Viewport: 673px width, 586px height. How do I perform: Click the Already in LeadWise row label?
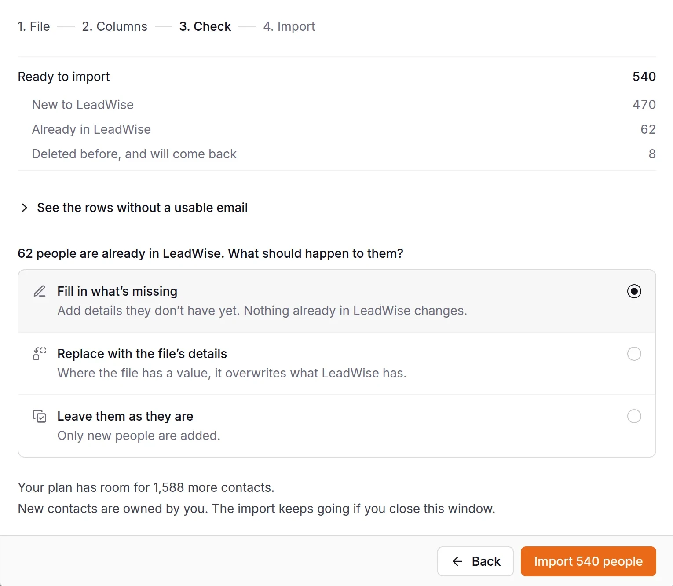click(91, 129)
